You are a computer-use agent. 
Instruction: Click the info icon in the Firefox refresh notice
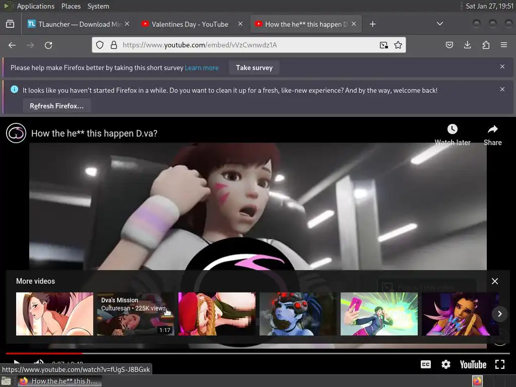coord(15,89)
